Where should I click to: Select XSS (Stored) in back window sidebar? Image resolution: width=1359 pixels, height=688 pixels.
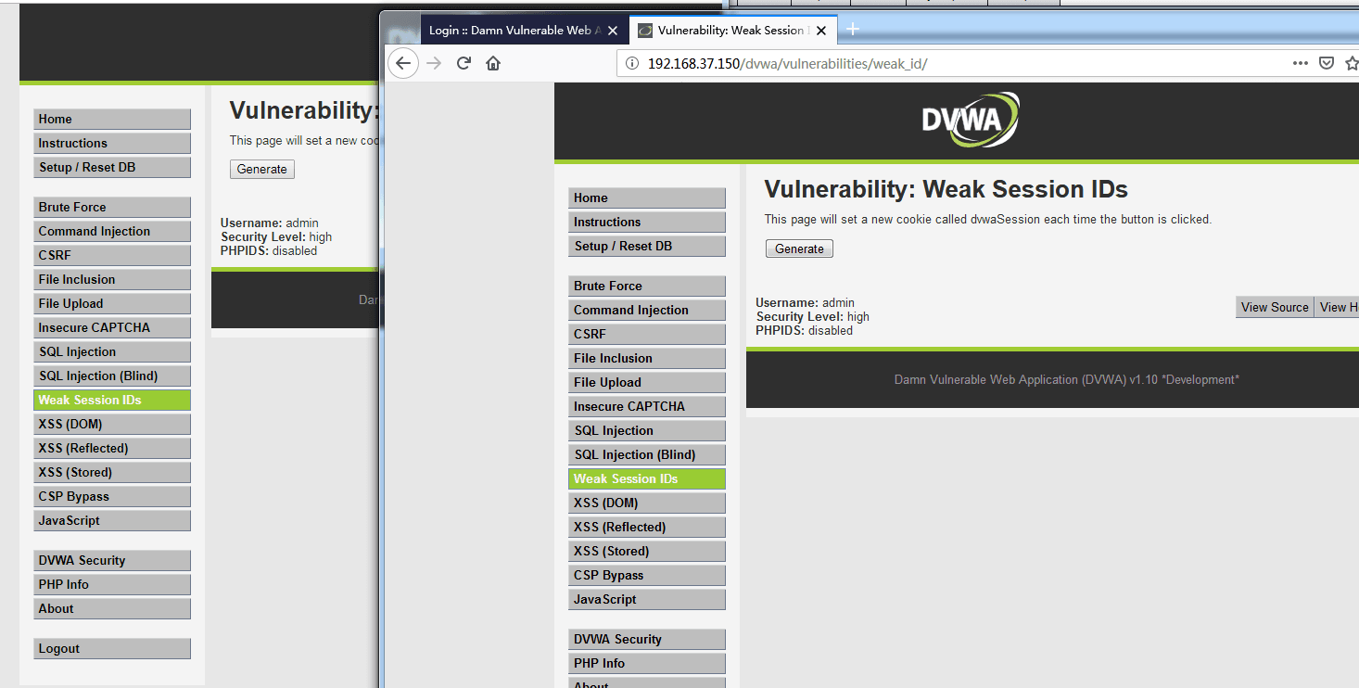(112, 472)
